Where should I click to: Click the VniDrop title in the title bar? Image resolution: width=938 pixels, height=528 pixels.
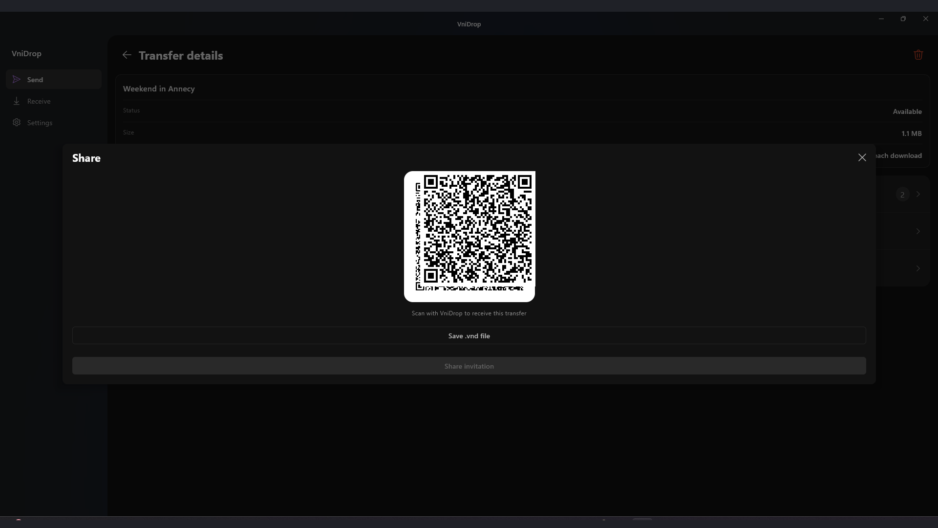[x=469, y=24]
